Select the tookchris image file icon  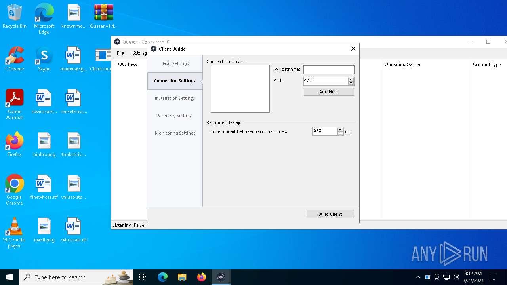pyautogui.click(x=74, y=144)
